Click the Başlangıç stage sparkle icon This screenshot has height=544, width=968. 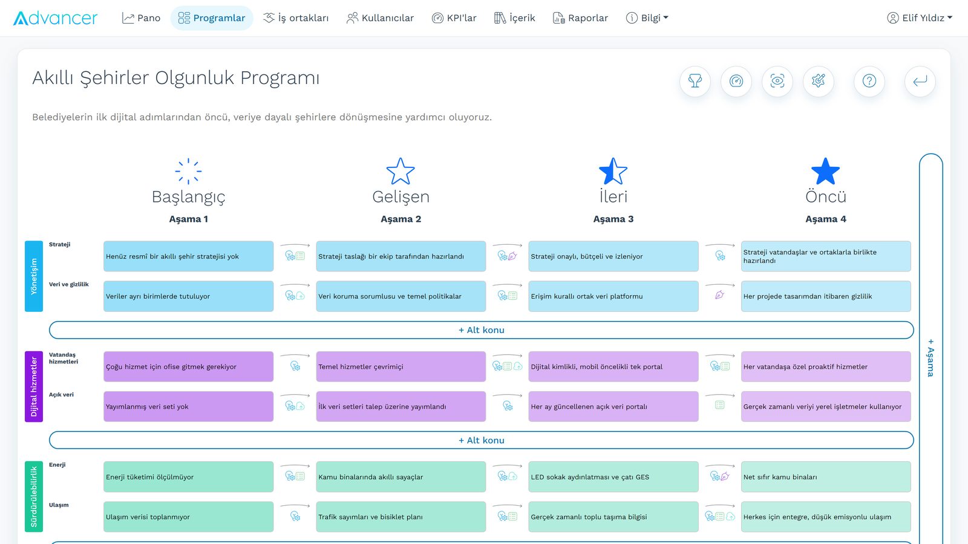click(x=188, y=171)
